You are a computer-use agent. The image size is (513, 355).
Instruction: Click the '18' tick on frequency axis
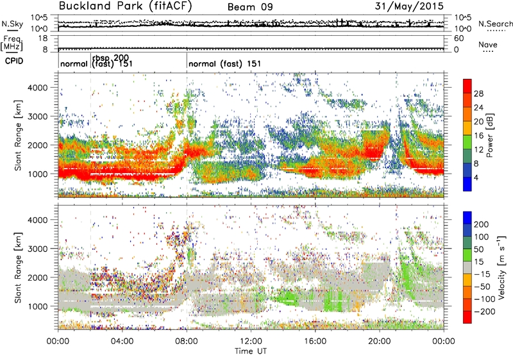43,38
